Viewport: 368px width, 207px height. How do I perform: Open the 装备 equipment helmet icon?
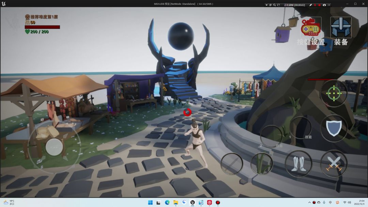[341, 28]
